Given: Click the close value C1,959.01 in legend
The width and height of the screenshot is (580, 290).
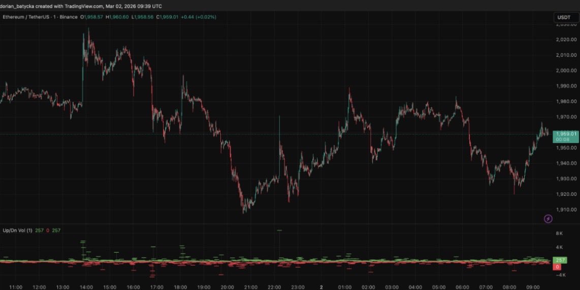Looking at the screenshot, I should click(x=167, y=17).
